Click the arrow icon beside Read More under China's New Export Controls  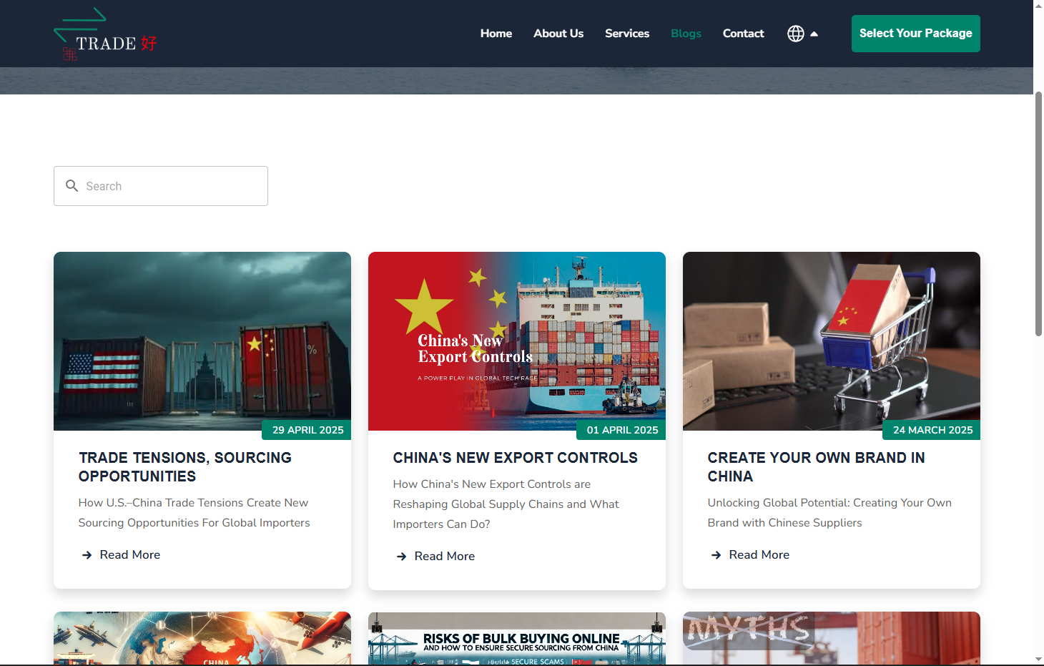401,557
